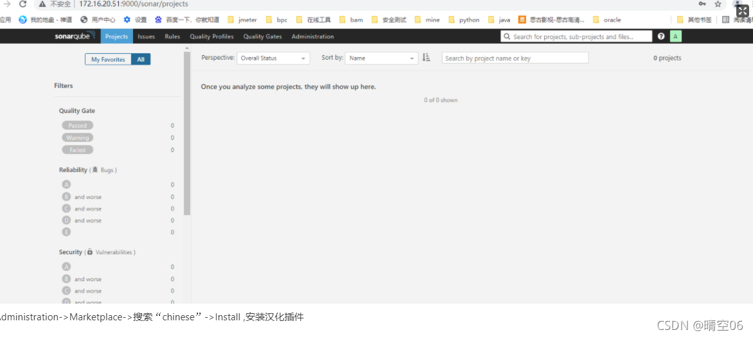Click the Bugs icon in Reliability heading

[x=95, y=169]
